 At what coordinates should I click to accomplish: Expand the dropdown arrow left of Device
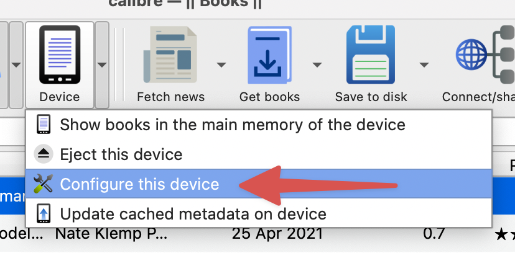click(x=16, y=64)
